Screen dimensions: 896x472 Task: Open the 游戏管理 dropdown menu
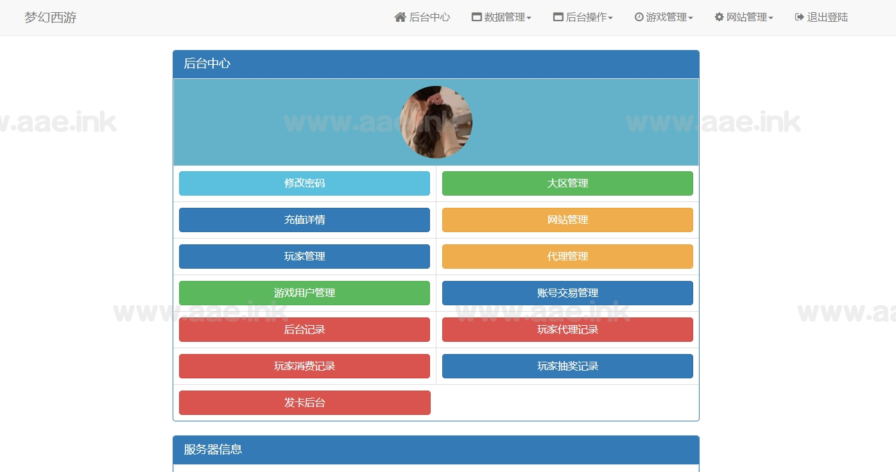(x=664, y=17)
